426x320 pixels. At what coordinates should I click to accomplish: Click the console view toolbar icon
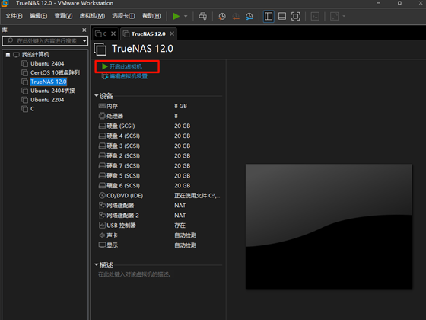[315, 16]
